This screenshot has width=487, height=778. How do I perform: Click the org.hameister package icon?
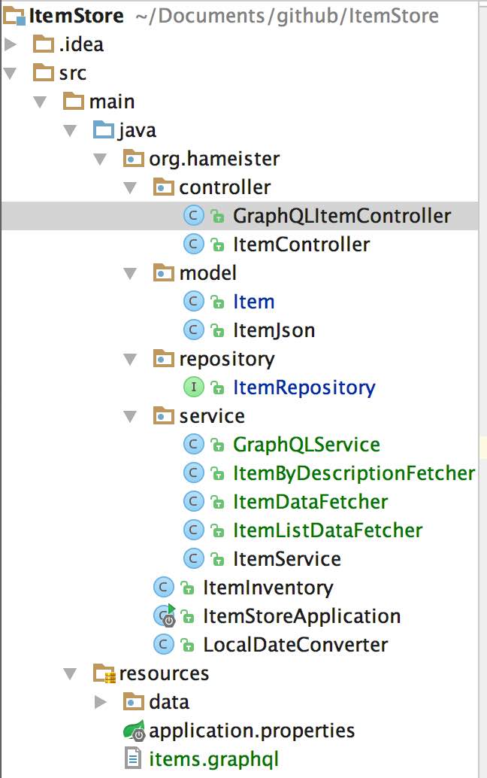tap(133, 159)
